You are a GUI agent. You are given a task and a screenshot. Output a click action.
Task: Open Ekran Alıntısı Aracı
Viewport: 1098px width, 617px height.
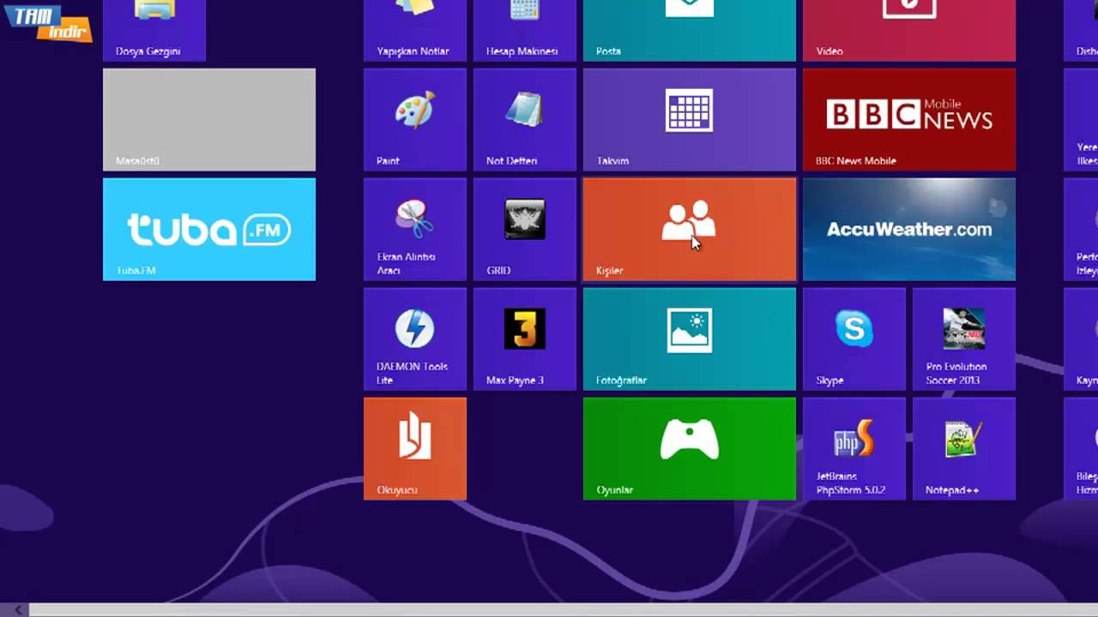tap(414, 229)
